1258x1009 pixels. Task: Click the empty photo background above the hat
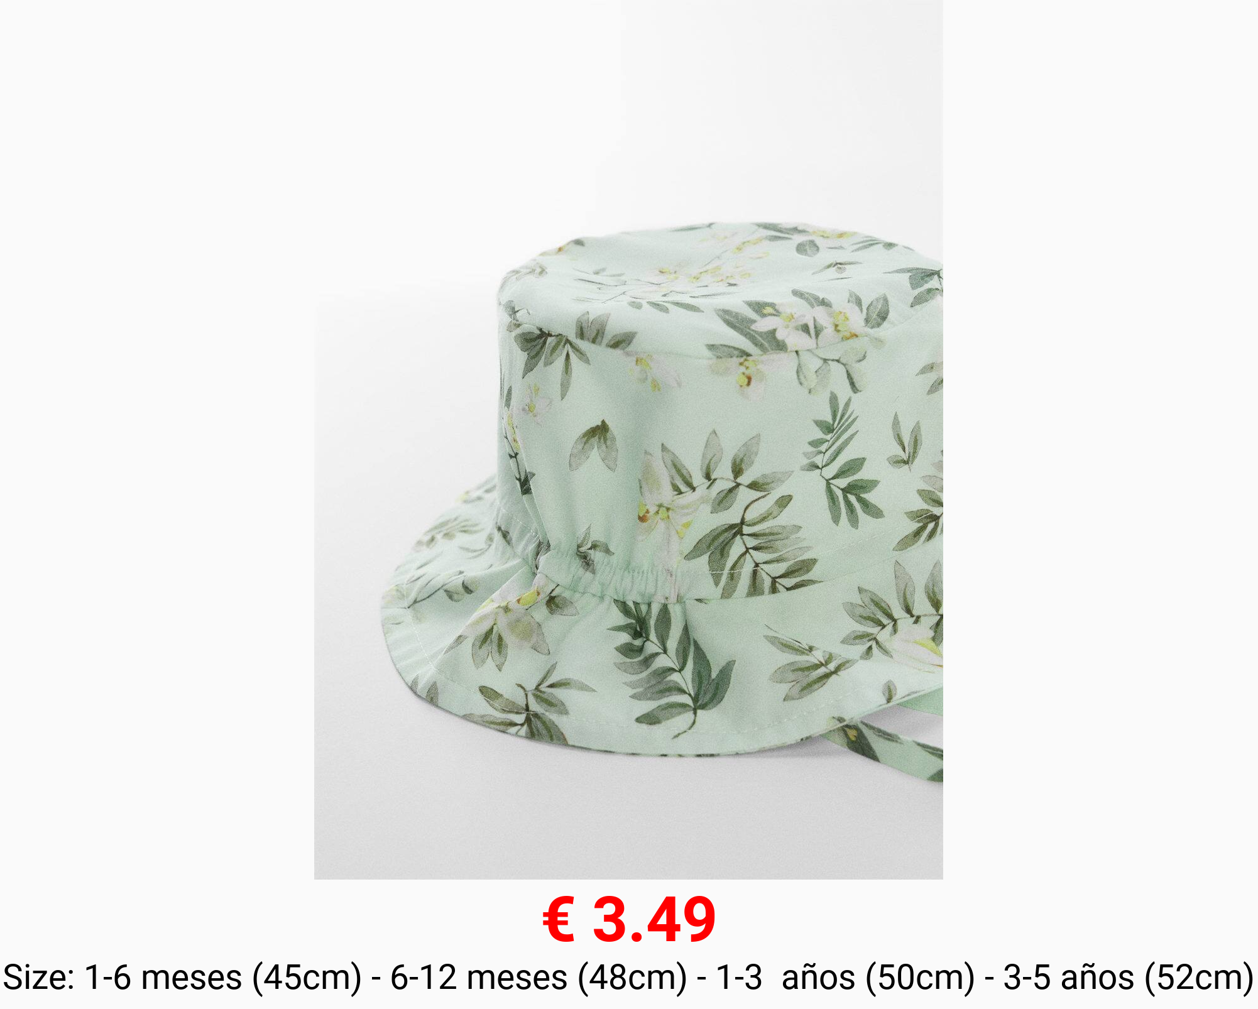tap(628, 107)
